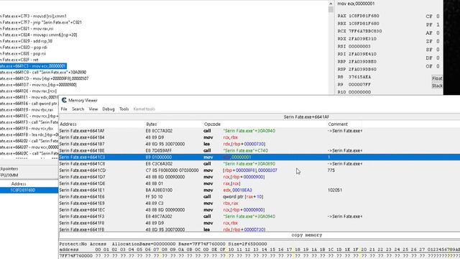Click the RCX register value 7FF6A7BBC830
This screenshot has height=259, width=460.
(x=365, y=31)
